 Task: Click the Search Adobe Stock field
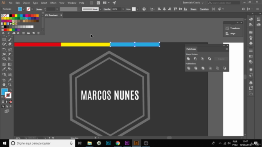pos(224,3)
